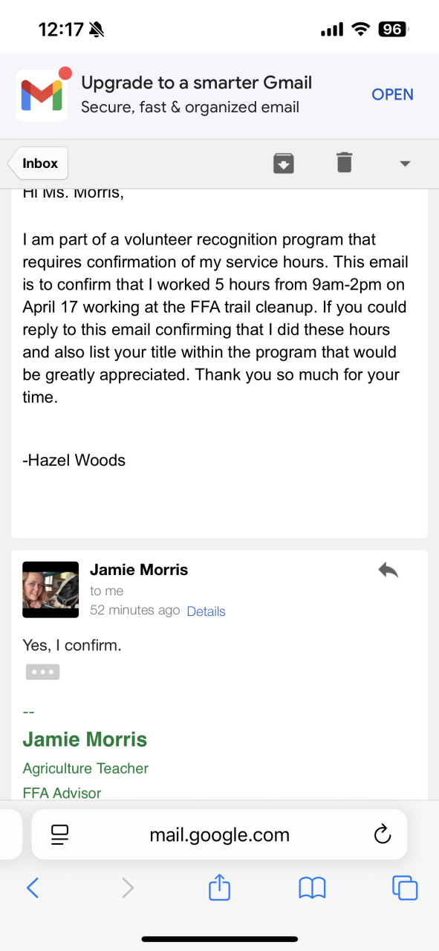Tap the green Jamie Morris signature name

[x=85, y=739]
